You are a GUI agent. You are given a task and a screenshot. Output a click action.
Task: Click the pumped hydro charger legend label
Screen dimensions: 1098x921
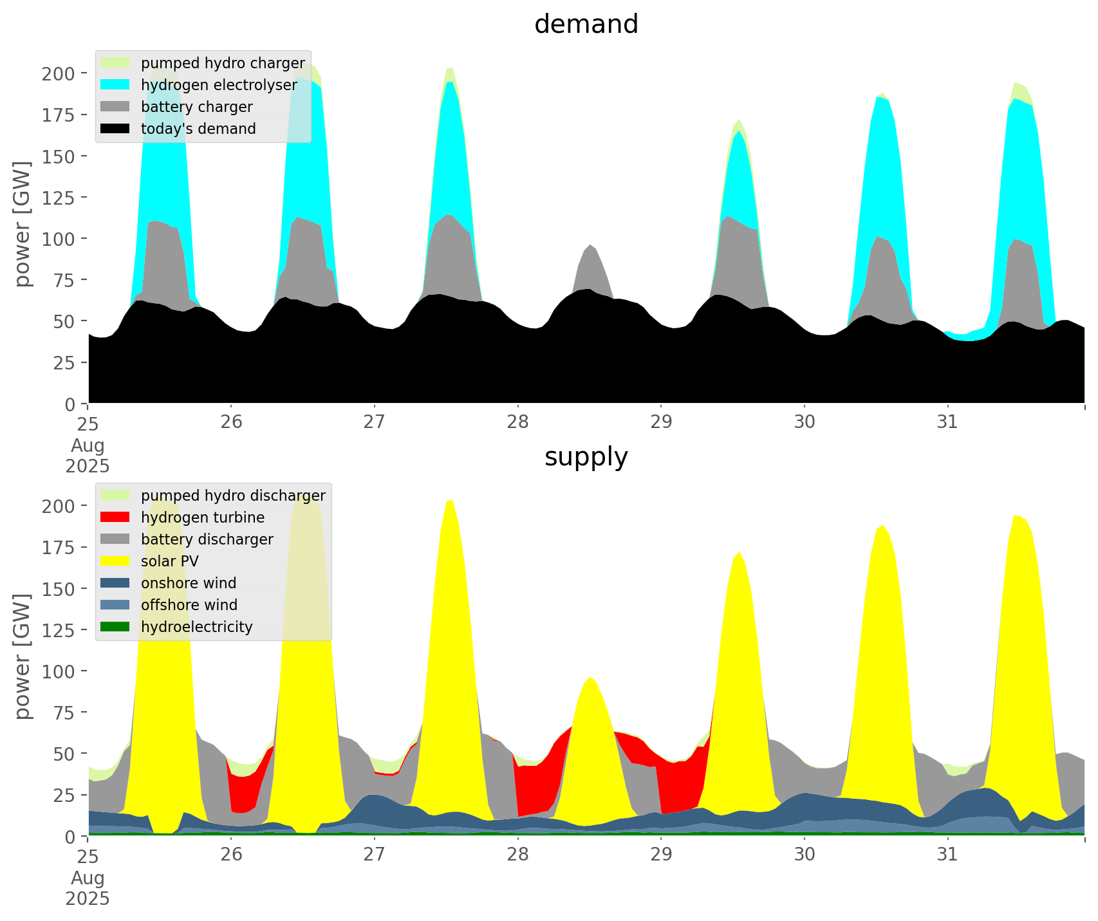[x=223, y=63]
